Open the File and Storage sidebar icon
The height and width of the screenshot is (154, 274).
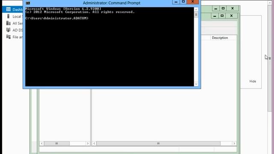tap(8, 37)
